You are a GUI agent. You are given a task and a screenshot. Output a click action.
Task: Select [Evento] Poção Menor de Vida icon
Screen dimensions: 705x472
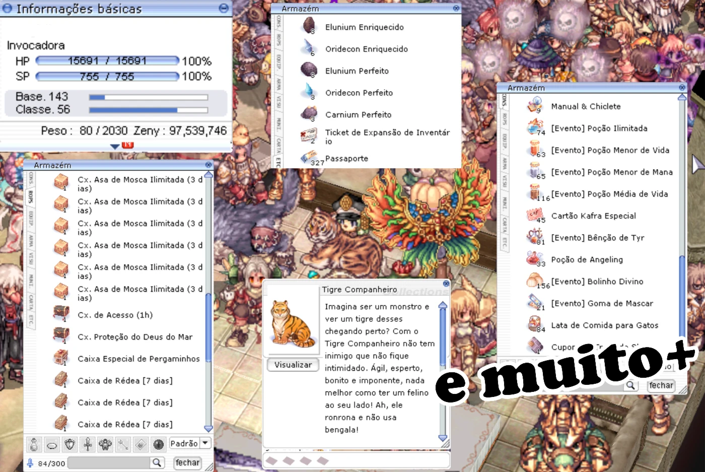535,149
